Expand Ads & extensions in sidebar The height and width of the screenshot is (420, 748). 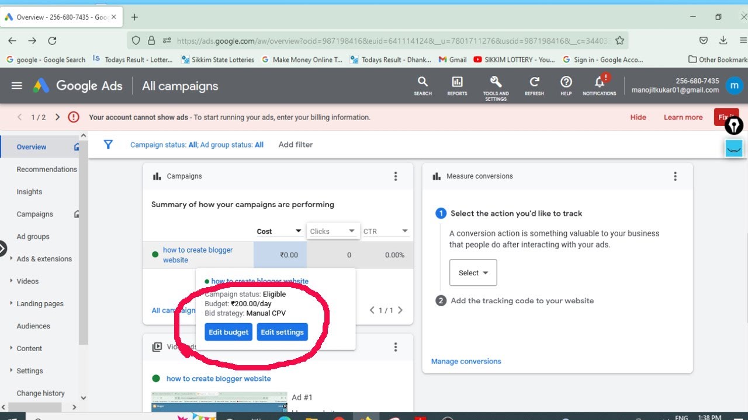pos(12,258)
